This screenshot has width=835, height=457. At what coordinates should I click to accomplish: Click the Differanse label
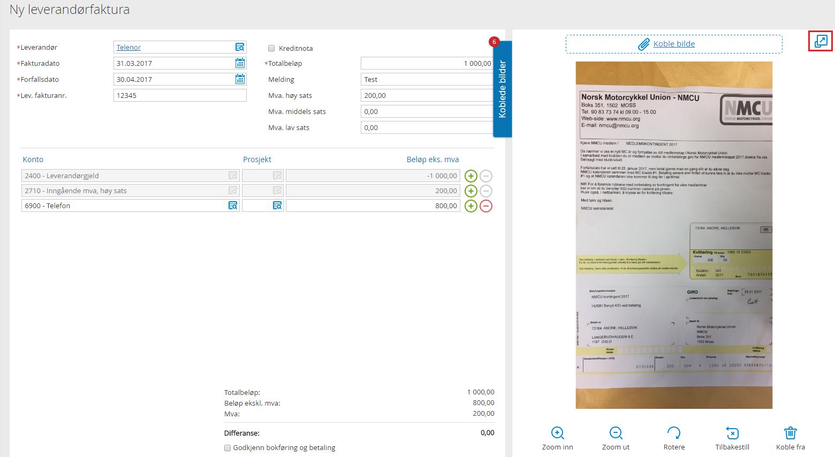242,433
